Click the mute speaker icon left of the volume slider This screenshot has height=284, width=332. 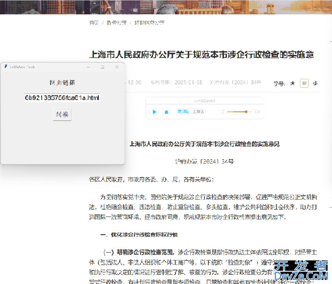click(x=222, y=112)
